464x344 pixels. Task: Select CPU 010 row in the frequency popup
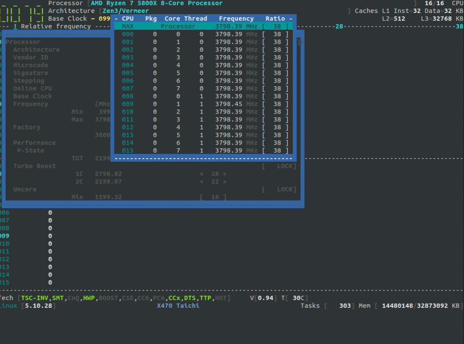tap(204, 112)
